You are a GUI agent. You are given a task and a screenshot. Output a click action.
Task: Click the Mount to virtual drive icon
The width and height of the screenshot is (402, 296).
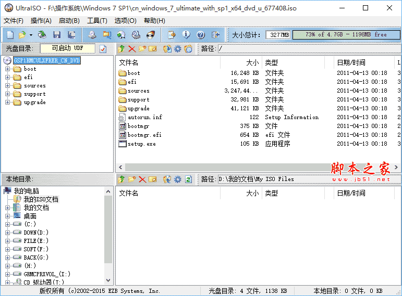136,34
